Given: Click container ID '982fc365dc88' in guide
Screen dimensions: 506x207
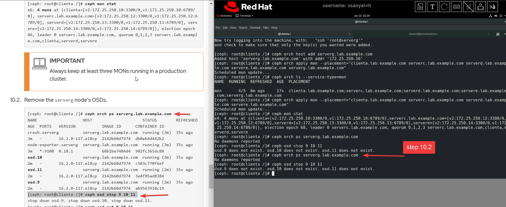Looking at the screenshot, I should tap(150, 151).
